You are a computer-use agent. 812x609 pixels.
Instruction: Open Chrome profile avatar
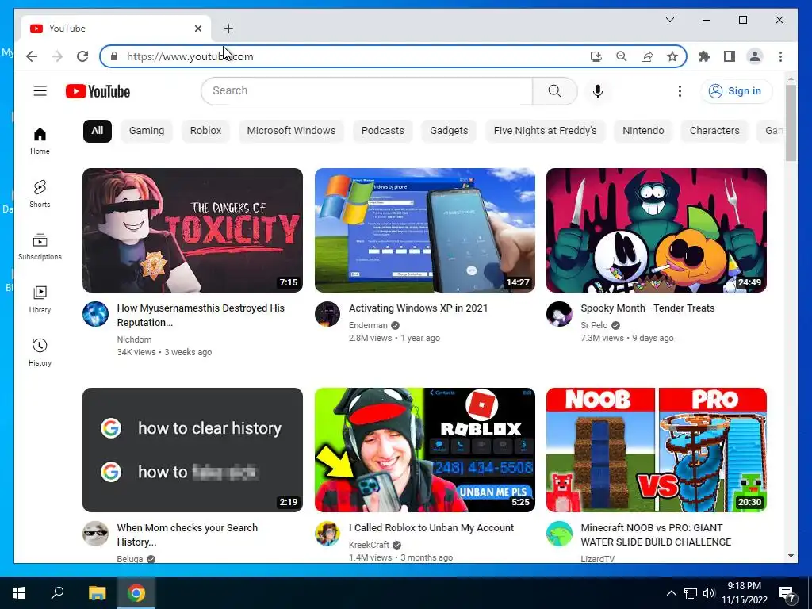click(x=755, y=56)
